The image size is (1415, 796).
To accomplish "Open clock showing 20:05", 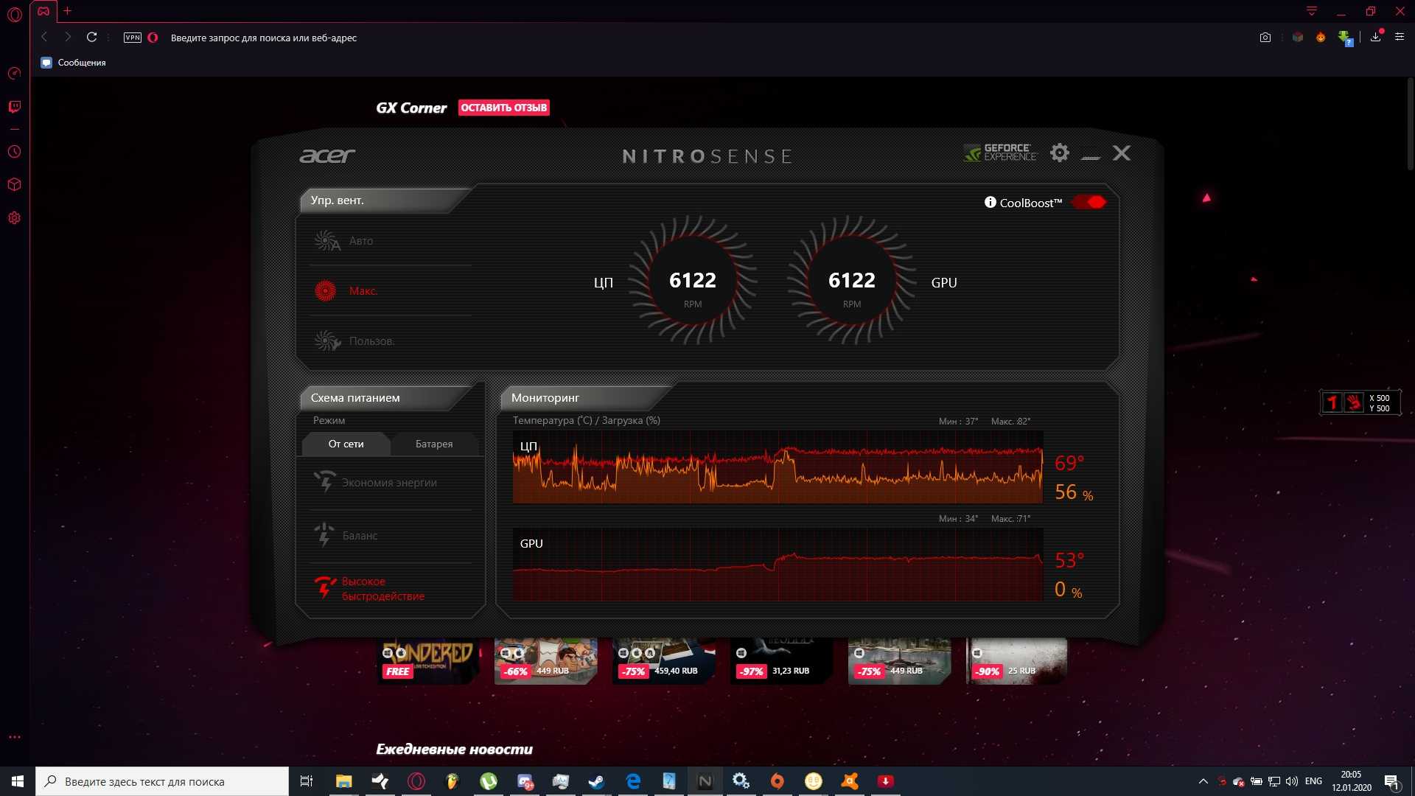I will (1351, 781).
